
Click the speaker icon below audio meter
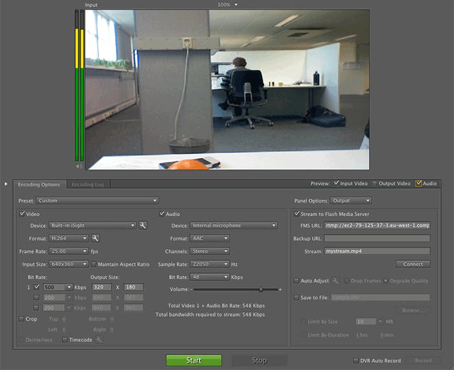tap(79, 166)
